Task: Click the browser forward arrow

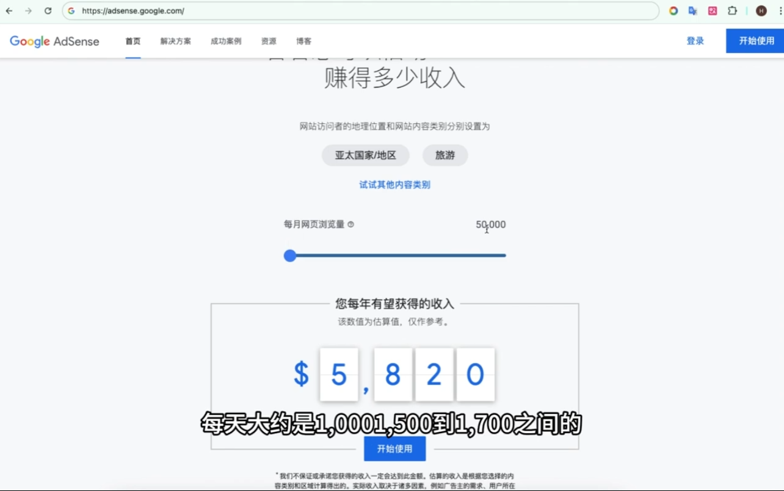Action: (28, 11)
